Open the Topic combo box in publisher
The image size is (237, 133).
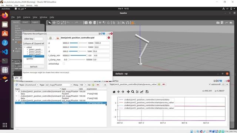(x=31, y=85)
